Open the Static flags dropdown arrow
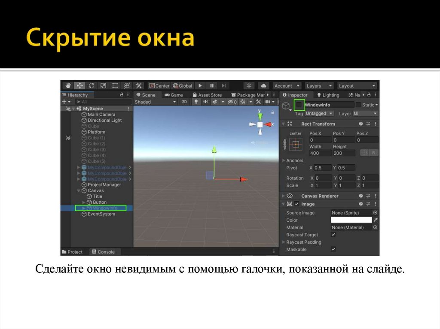The height and width of the screenshot is (329, 440). [376, 105]
